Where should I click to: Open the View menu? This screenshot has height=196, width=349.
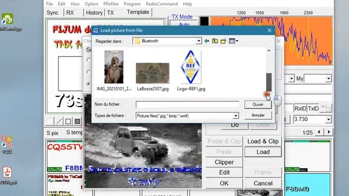coord(75,4)
